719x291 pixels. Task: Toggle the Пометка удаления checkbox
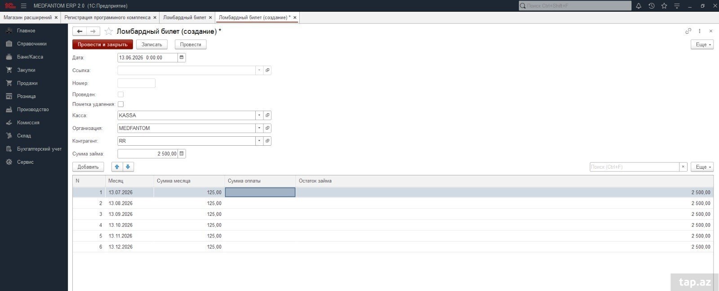[120, 104]
